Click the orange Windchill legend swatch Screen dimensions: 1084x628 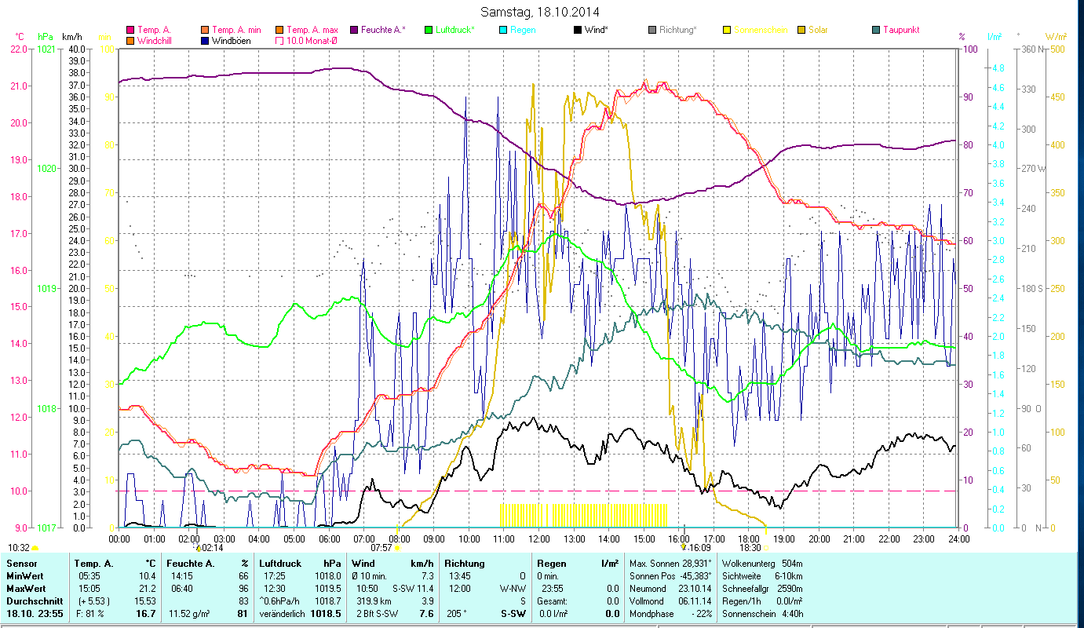[x=130, y=40]
